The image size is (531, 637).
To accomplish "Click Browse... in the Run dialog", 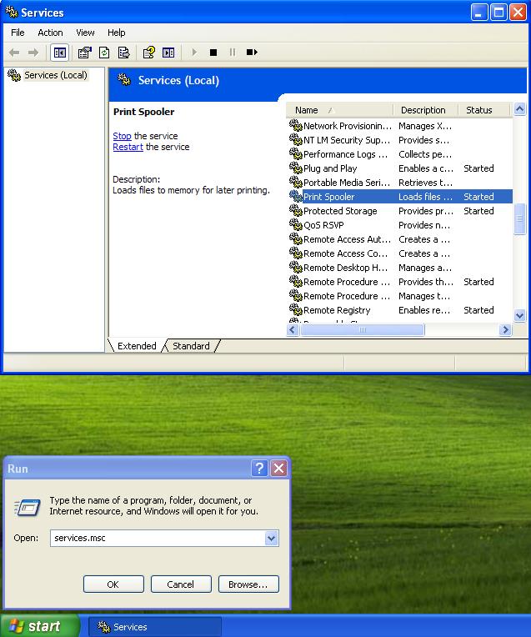I will (248, 584).
